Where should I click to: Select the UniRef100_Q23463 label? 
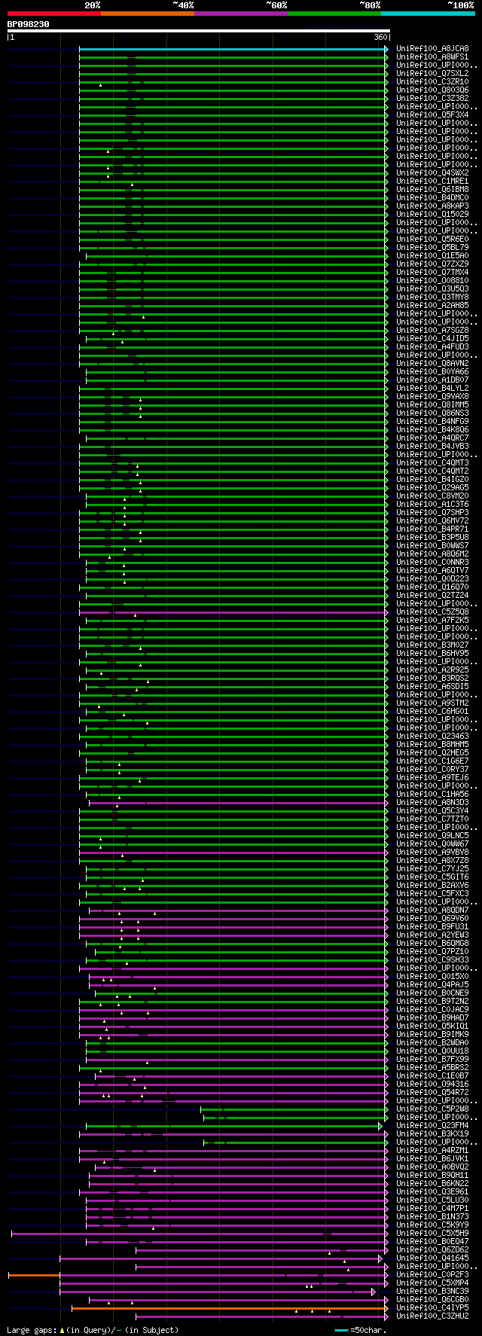(432, 737)
